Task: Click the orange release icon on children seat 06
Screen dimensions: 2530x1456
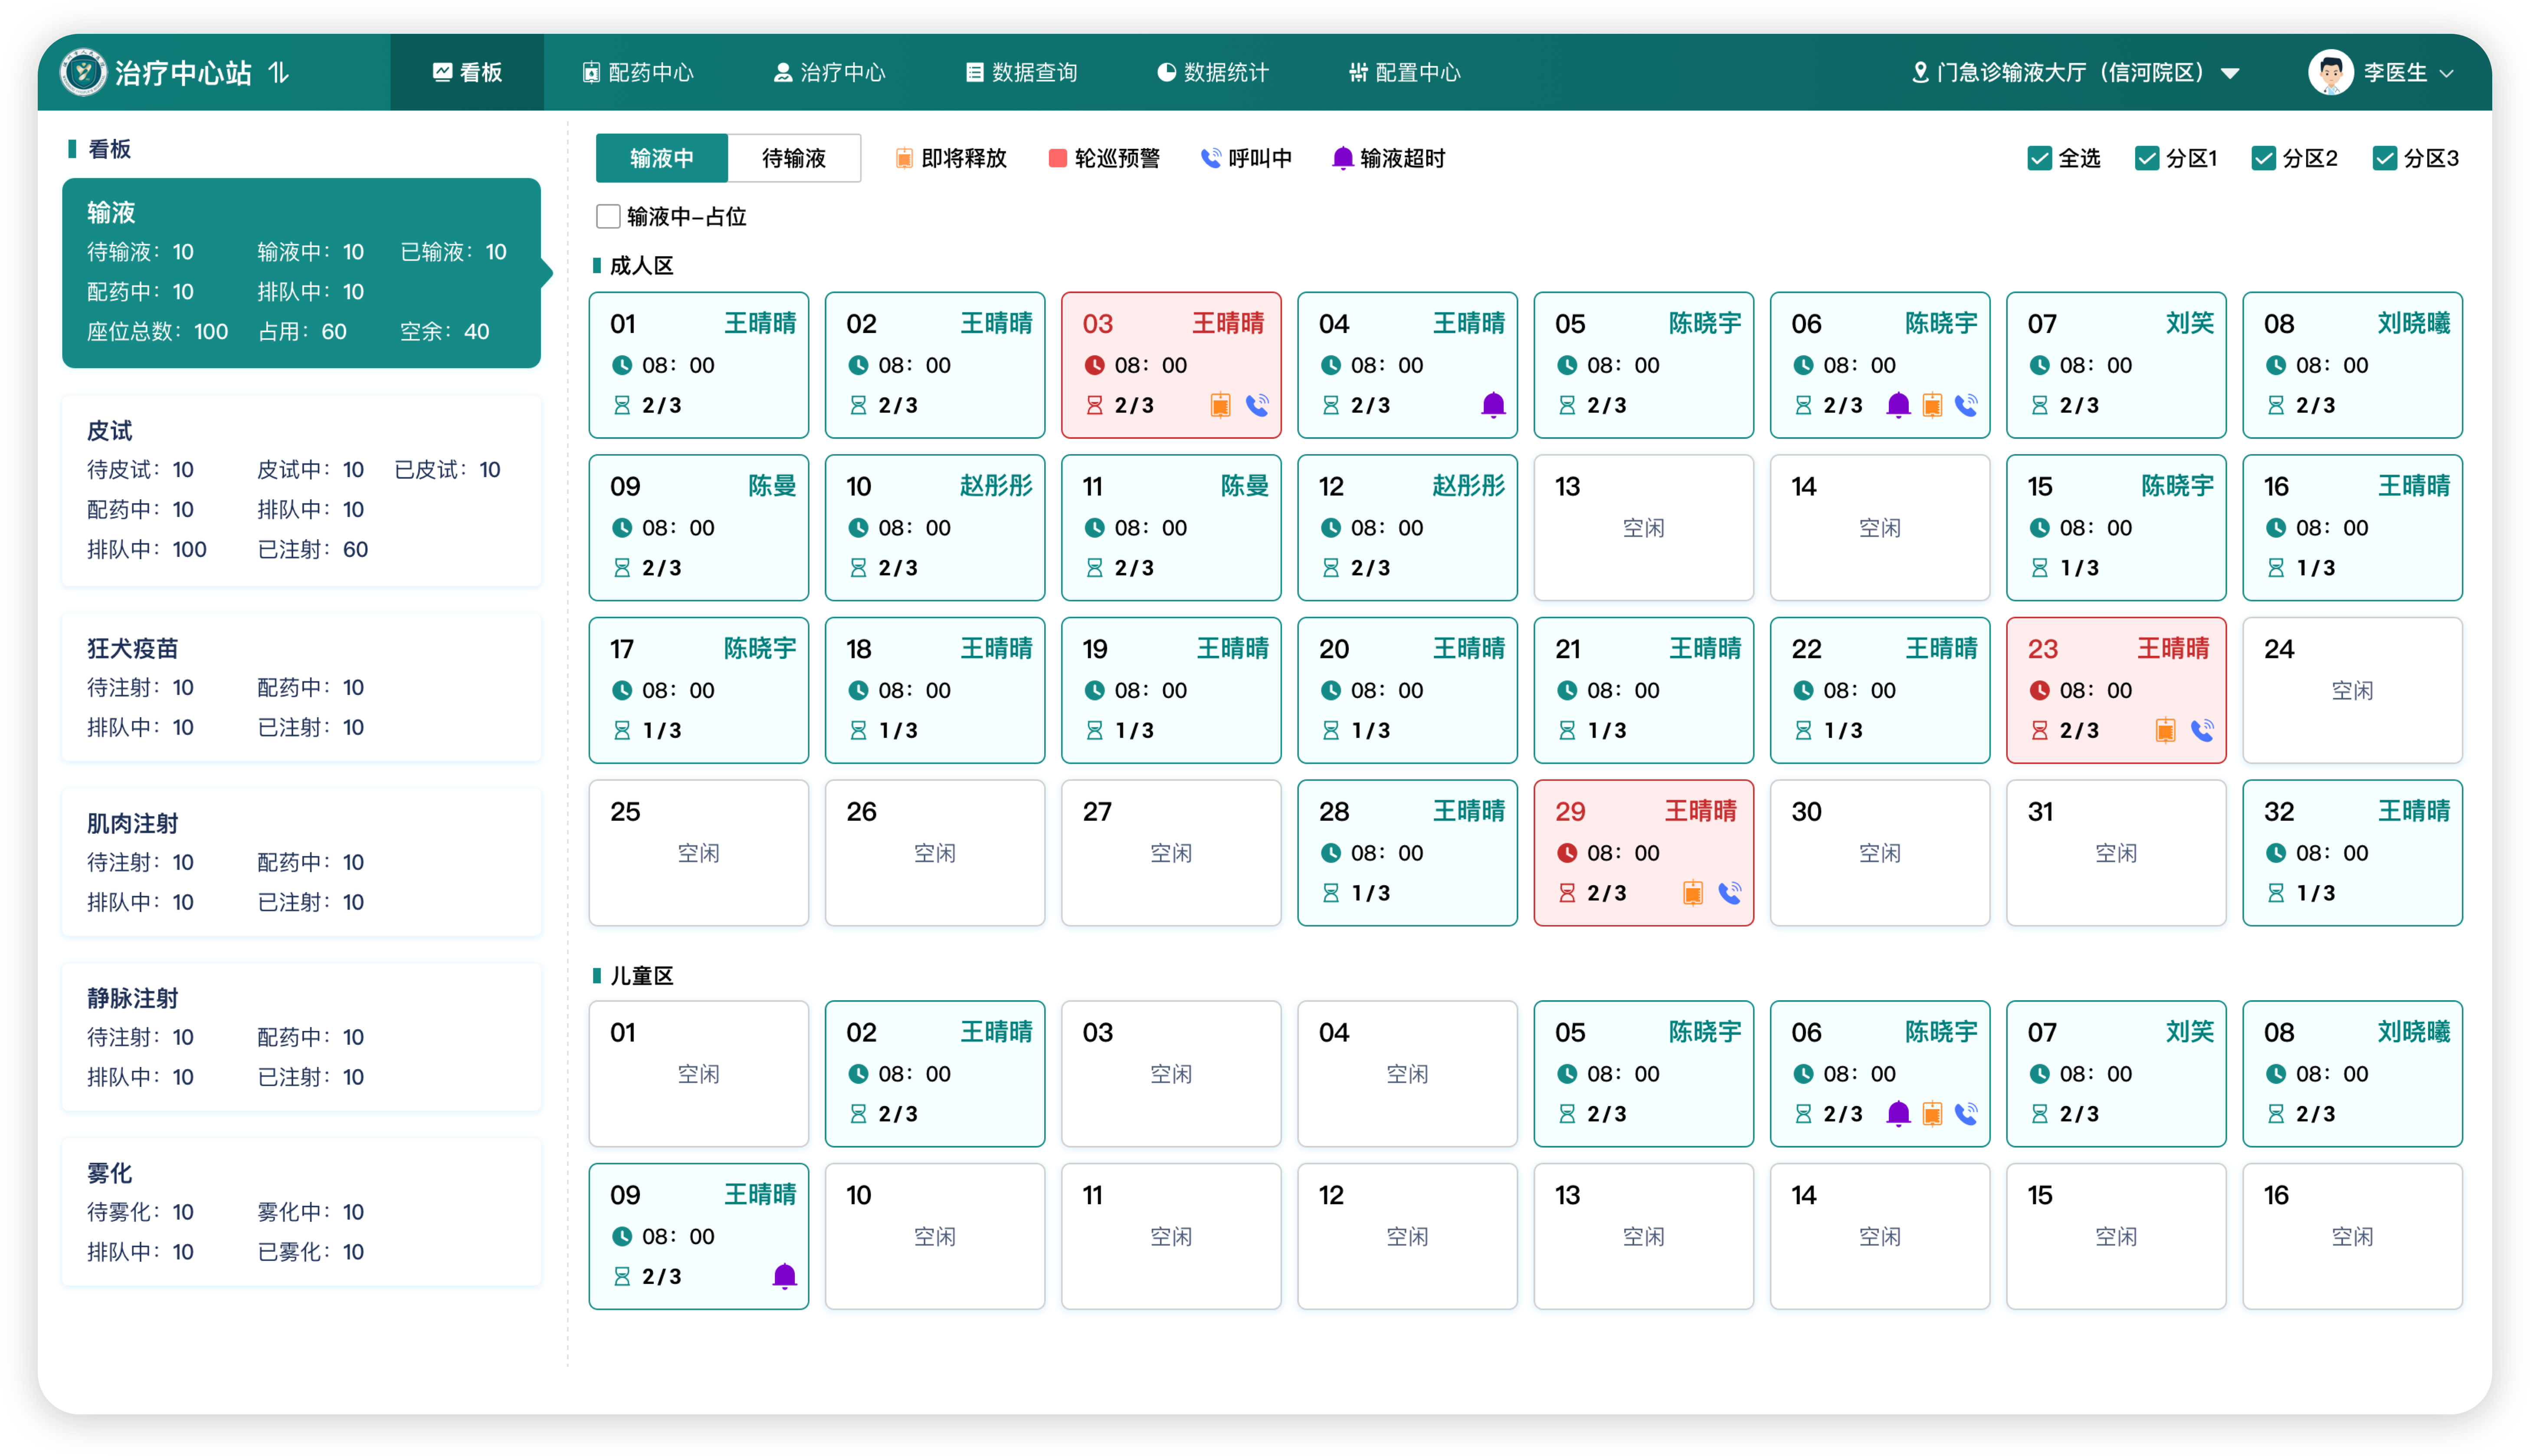Action: click(x=1932, y=1114)
